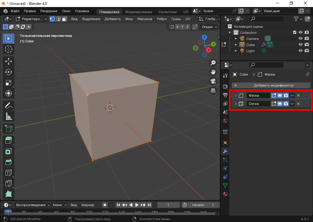Remove the Сетка modifier with X
The image size is (313, 222).
click(x=298, y=104)
